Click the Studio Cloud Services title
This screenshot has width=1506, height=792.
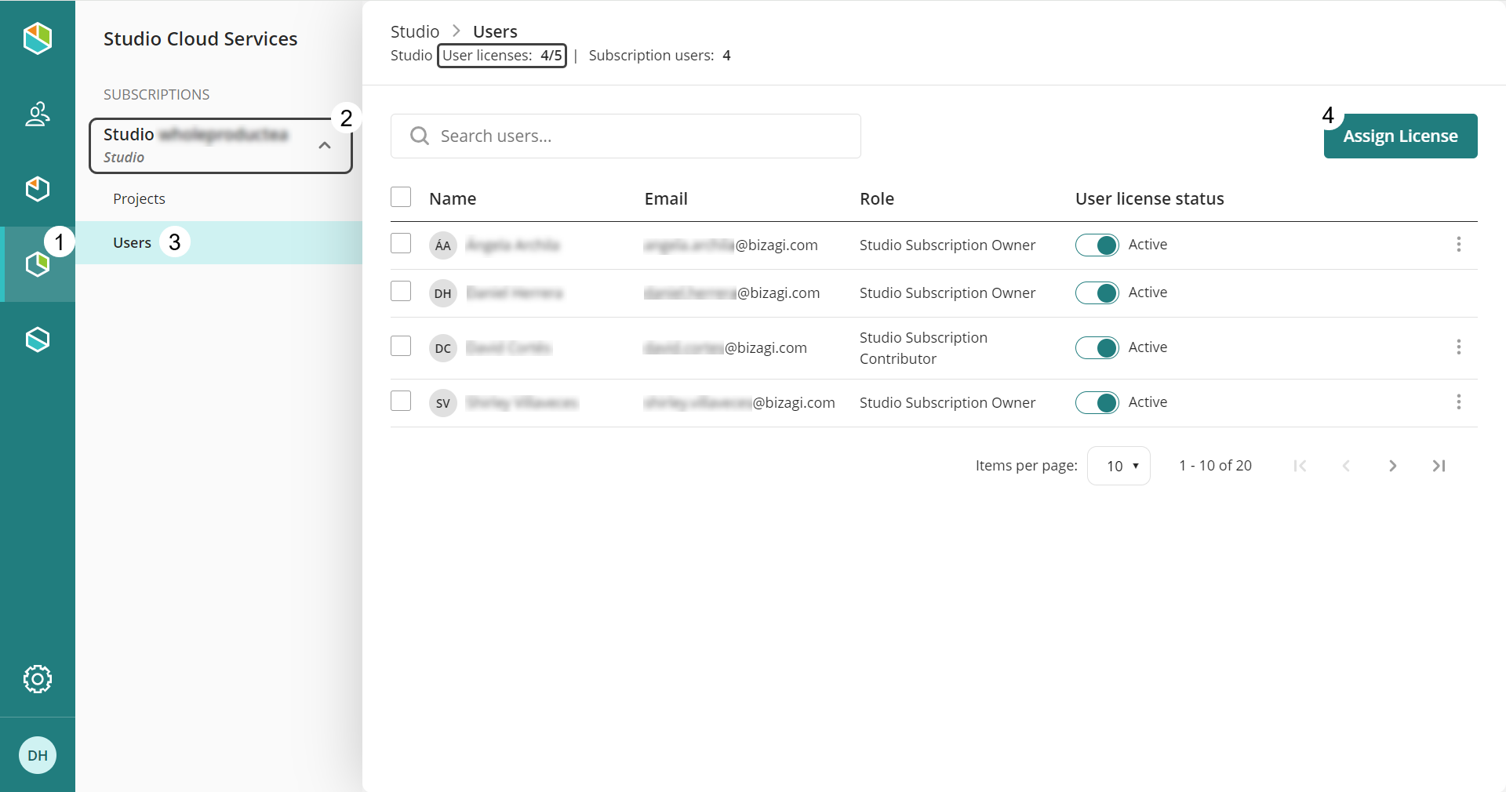point(200,38)
